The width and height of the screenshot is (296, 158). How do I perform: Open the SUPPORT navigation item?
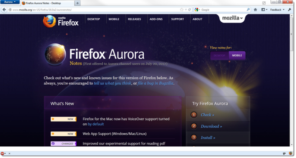coord(178,19)
